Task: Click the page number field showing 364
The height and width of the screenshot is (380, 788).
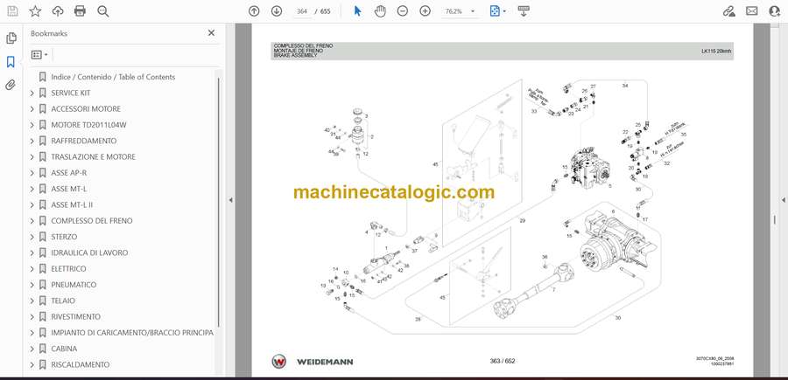Action: point(302,11)
